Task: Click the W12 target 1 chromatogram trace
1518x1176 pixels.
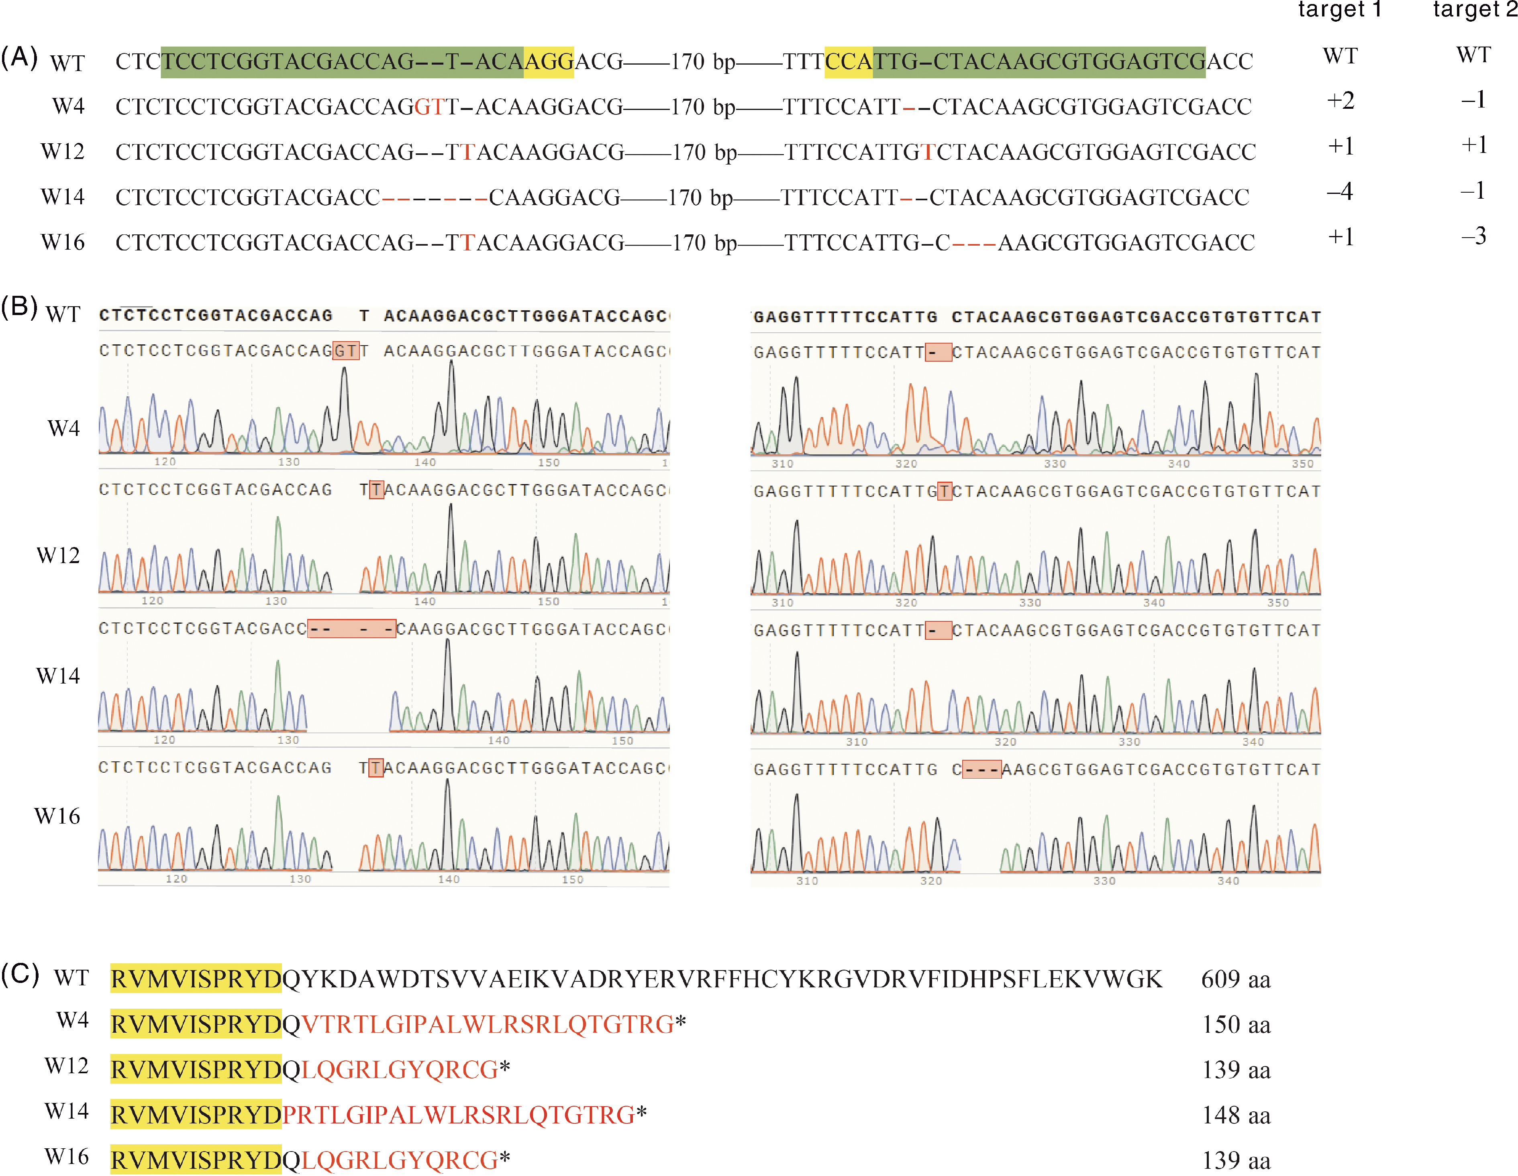Action: coord(383,556)
